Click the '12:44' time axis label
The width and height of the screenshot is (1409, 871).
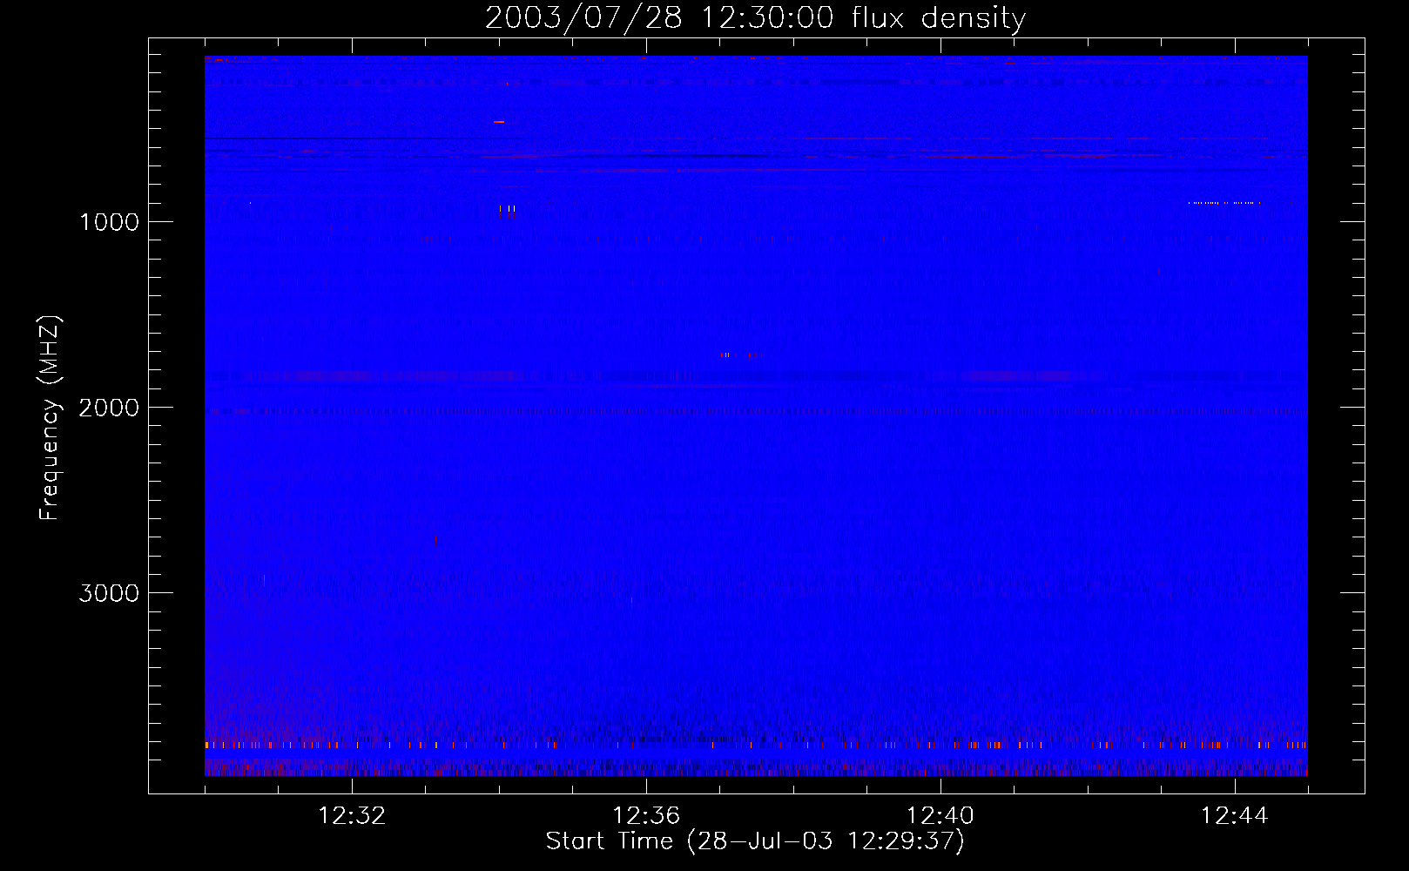click(x=1235, y=816)
